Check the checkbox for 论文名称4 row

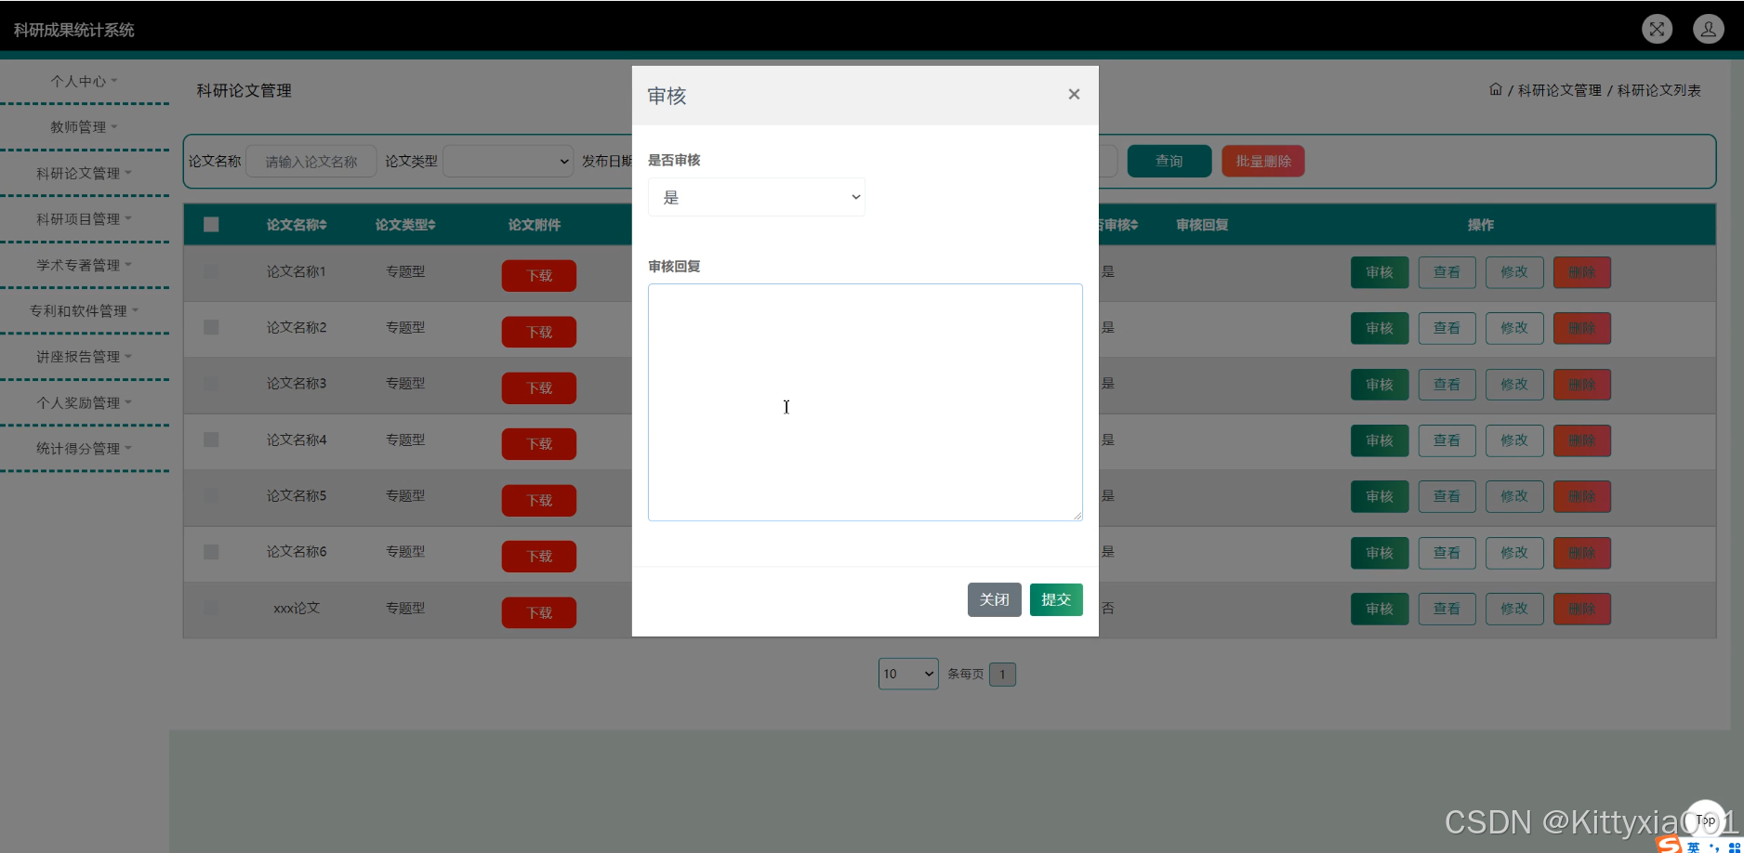tap(211, 440)
